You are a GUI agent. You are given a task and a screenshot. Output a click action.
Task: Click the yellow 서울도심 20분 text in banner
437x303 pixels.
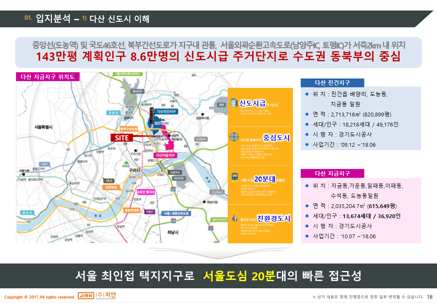click(239, 276)
